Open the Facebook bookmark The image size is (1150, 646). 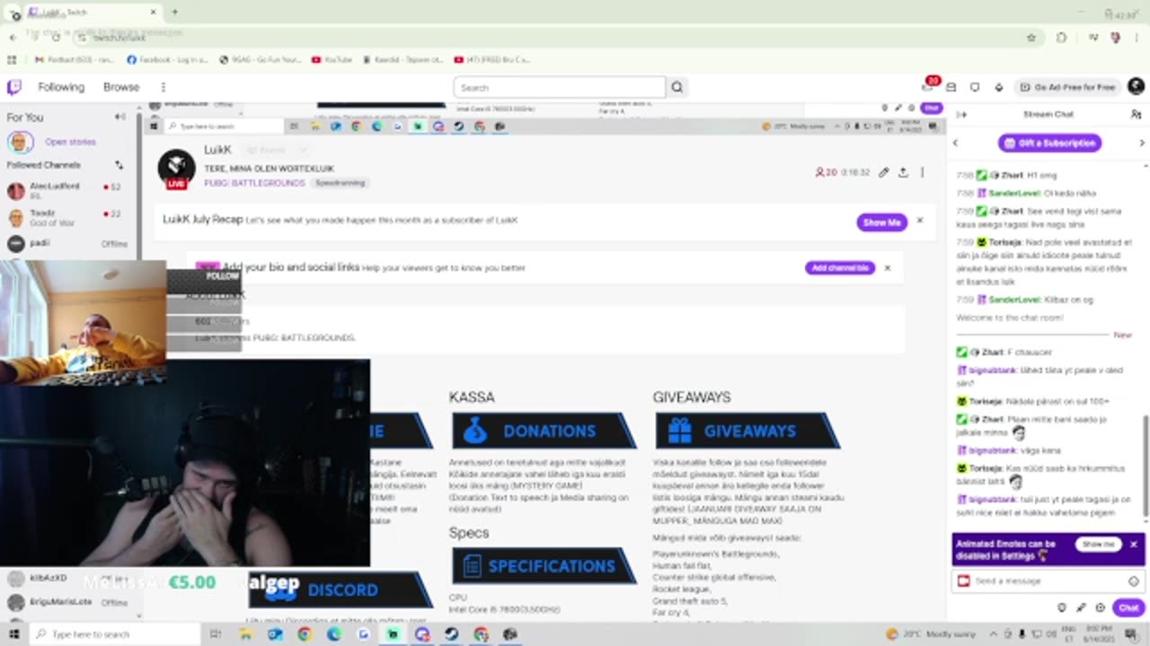coord(168,60)
